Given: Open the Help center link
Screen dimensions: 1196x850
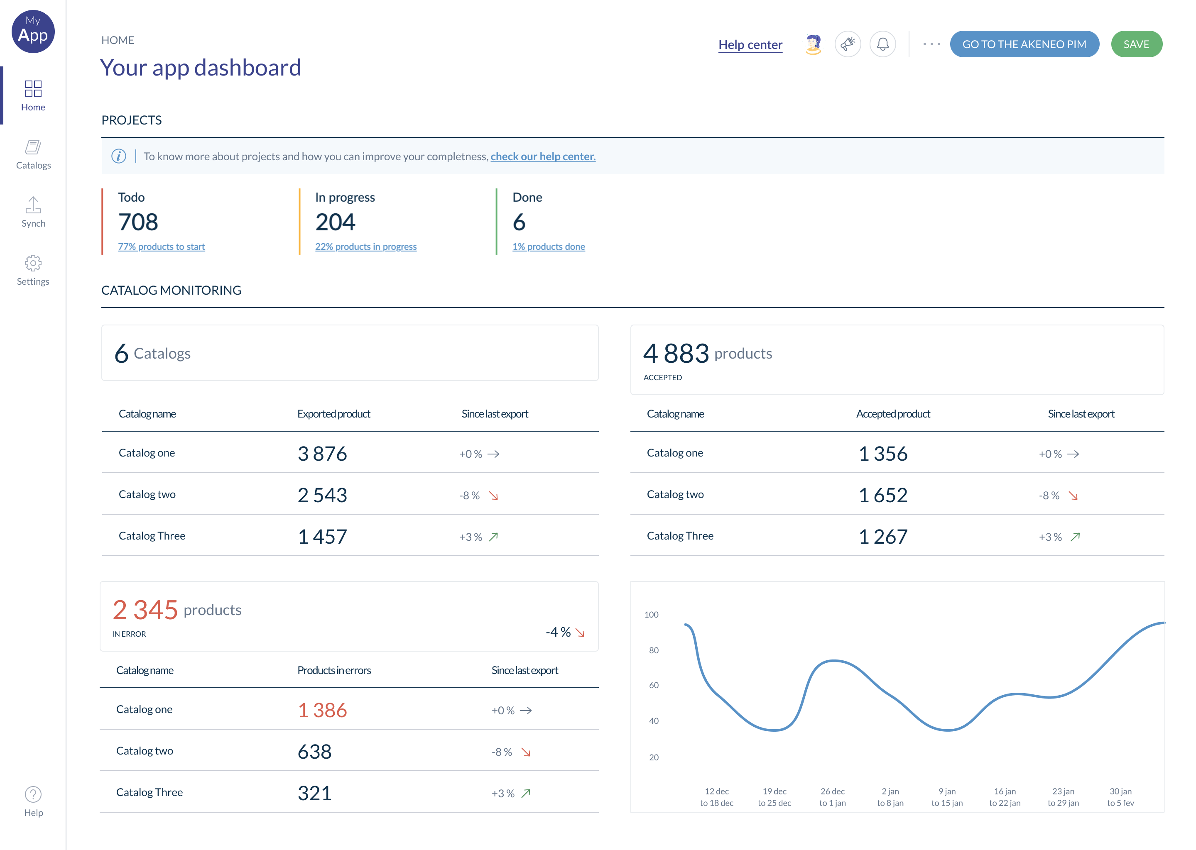Looking at the screenshot, I should pyautogui.click(x=750, y=44).
